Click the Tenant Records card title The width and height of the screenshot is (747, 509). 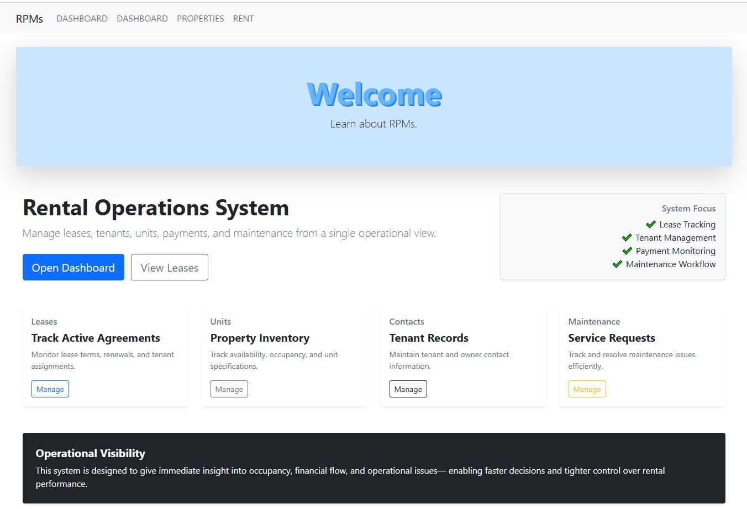pyautogui.click(x=429, y=338)
